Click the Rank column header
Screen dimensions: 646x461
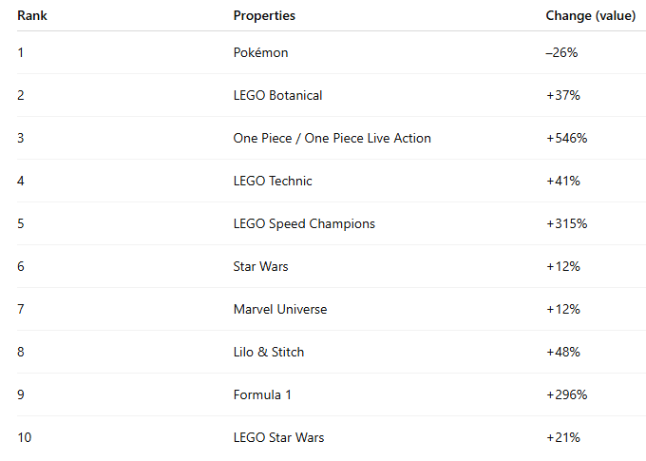[x=32, y=16]
